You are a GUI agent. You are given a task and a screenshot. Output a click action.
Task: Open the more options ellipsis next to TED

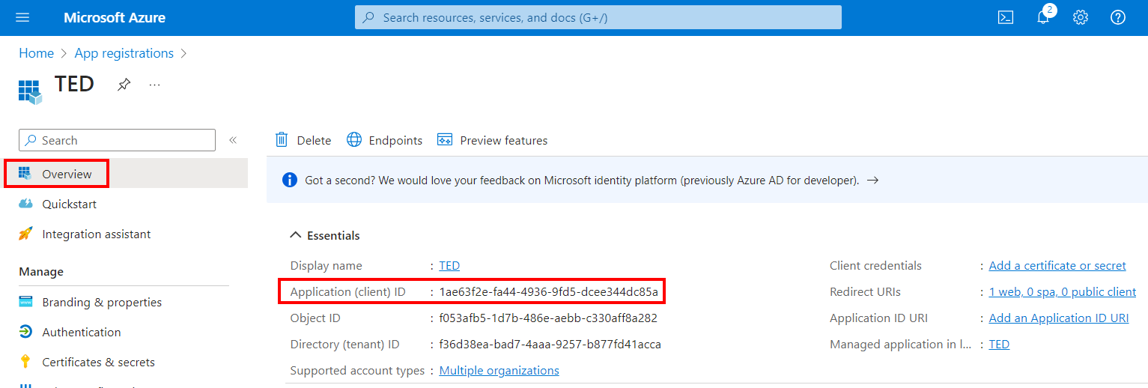[154, 85]
